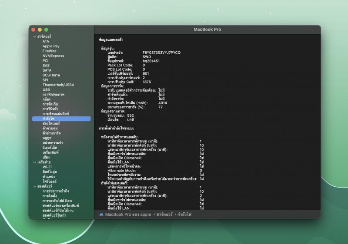The width and height of the screenshot is (348, 244).
Task: Select ซอฟต์แวร์ของเครื่องพิมพ์ in the sidebar
Action: click(60, 206)
